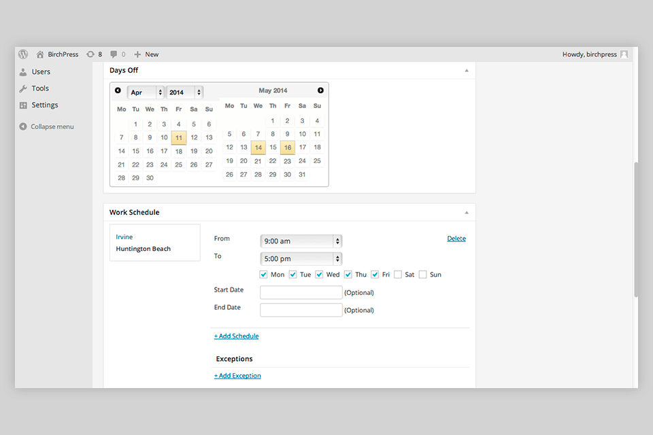Open the 2014 year dropdown

184,92
